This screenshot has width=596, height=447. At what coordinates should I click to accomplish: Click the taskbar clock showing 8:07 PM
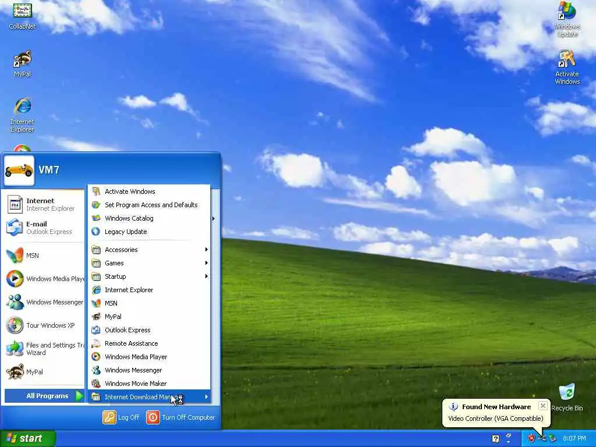pos(574,439)
